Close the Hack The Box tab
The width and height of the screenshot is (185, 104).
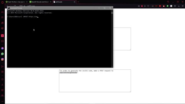point(27,2)
